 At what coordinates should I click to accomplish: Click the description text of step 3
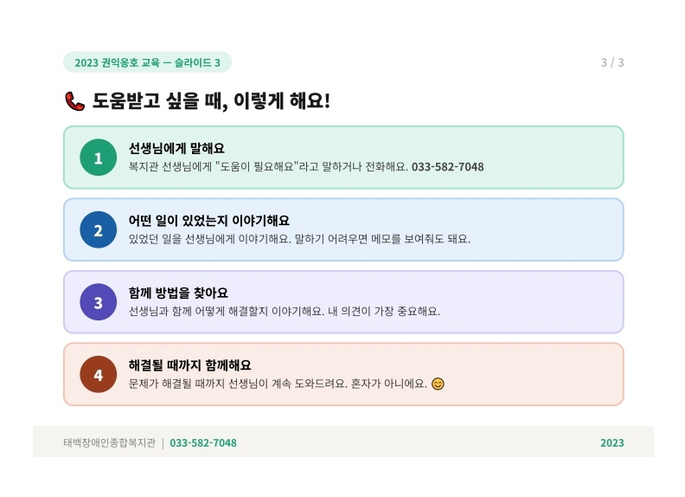[284, 311]
